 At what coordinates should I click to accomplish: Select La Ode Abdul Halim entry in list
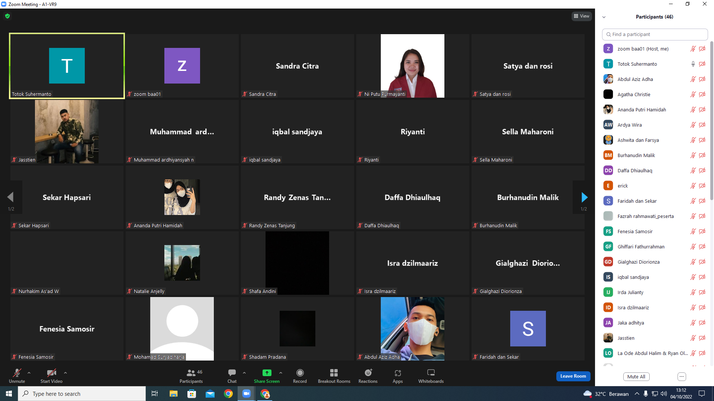click(654, 353)
